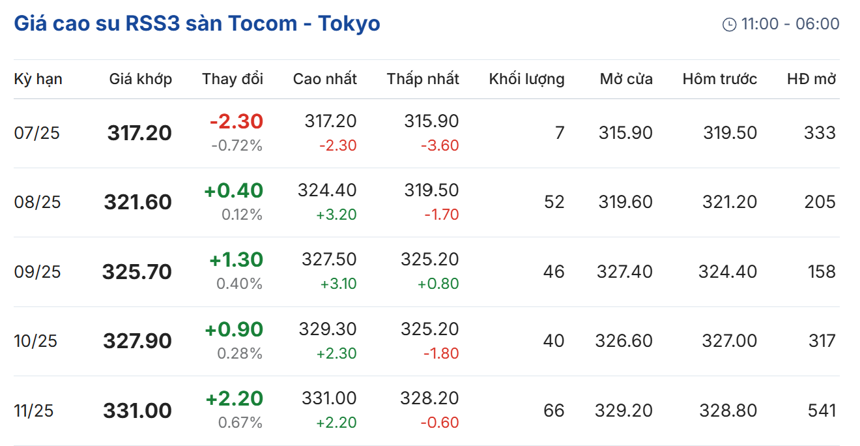Select the Mở cửa column header
The image size is (860, 446).
pos(626,80)
